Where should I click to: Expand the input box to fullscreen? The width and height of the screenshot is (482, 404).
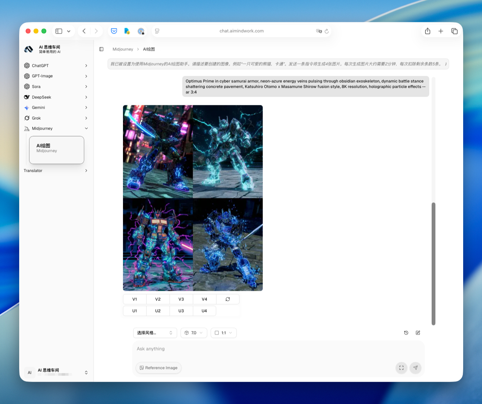pos(401,368)
